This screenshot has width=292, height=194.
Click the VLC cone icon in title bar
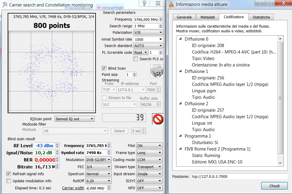[x=171, y=4]
